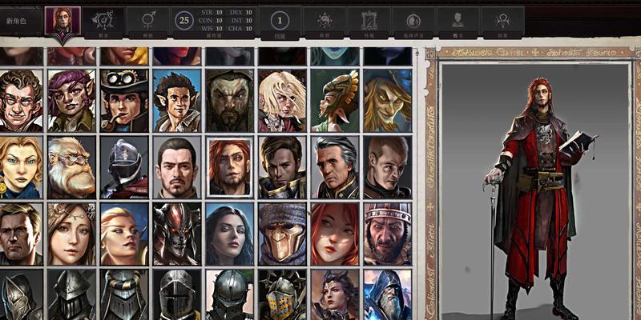Open the race and gender symbol tab

[147, 22]
